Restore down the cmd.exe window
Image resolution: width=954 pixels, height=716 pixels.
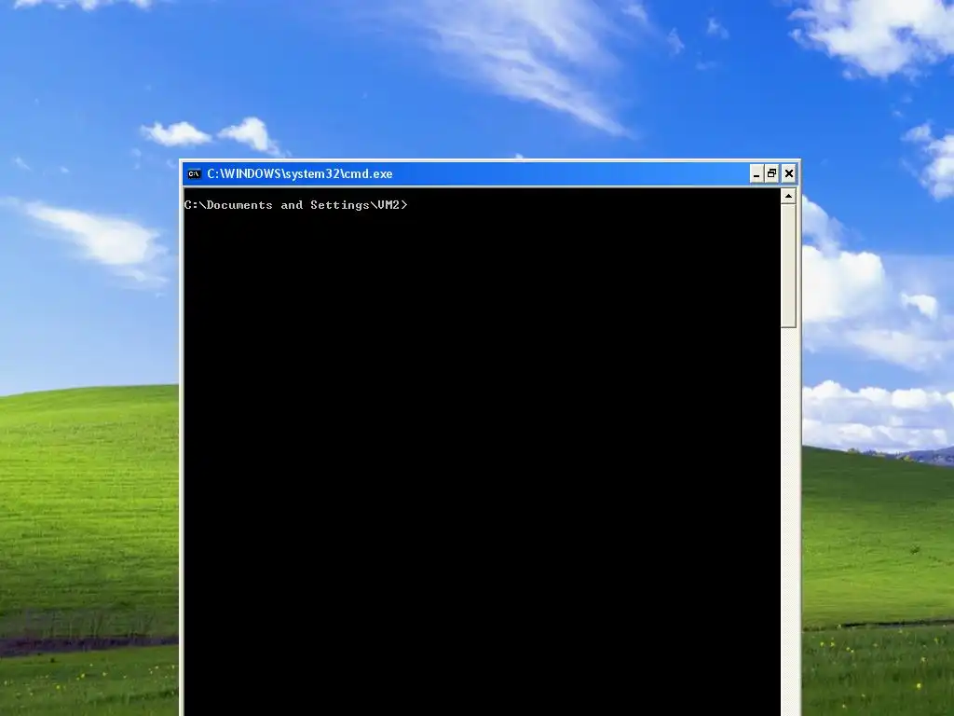(772, 174)
